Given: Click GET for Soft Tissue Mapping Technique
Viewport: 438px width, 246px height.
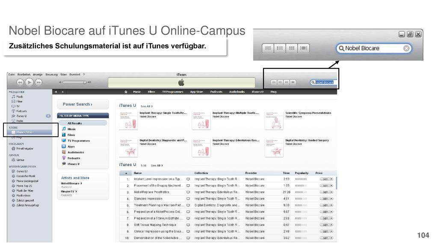Looking at the screenshot, I should point(325,225).
